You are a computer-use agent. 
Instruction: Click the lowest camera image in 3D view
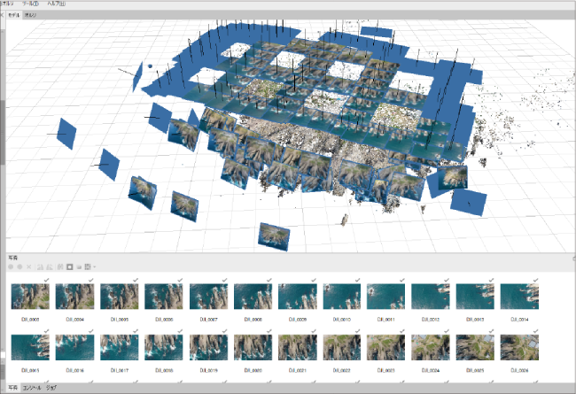274,236
